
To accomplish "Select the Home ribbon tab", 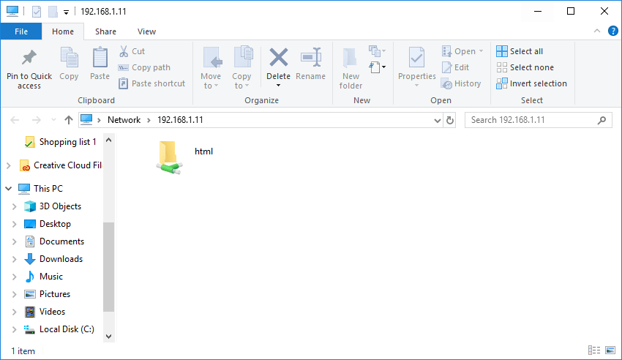I will point(63,31).
